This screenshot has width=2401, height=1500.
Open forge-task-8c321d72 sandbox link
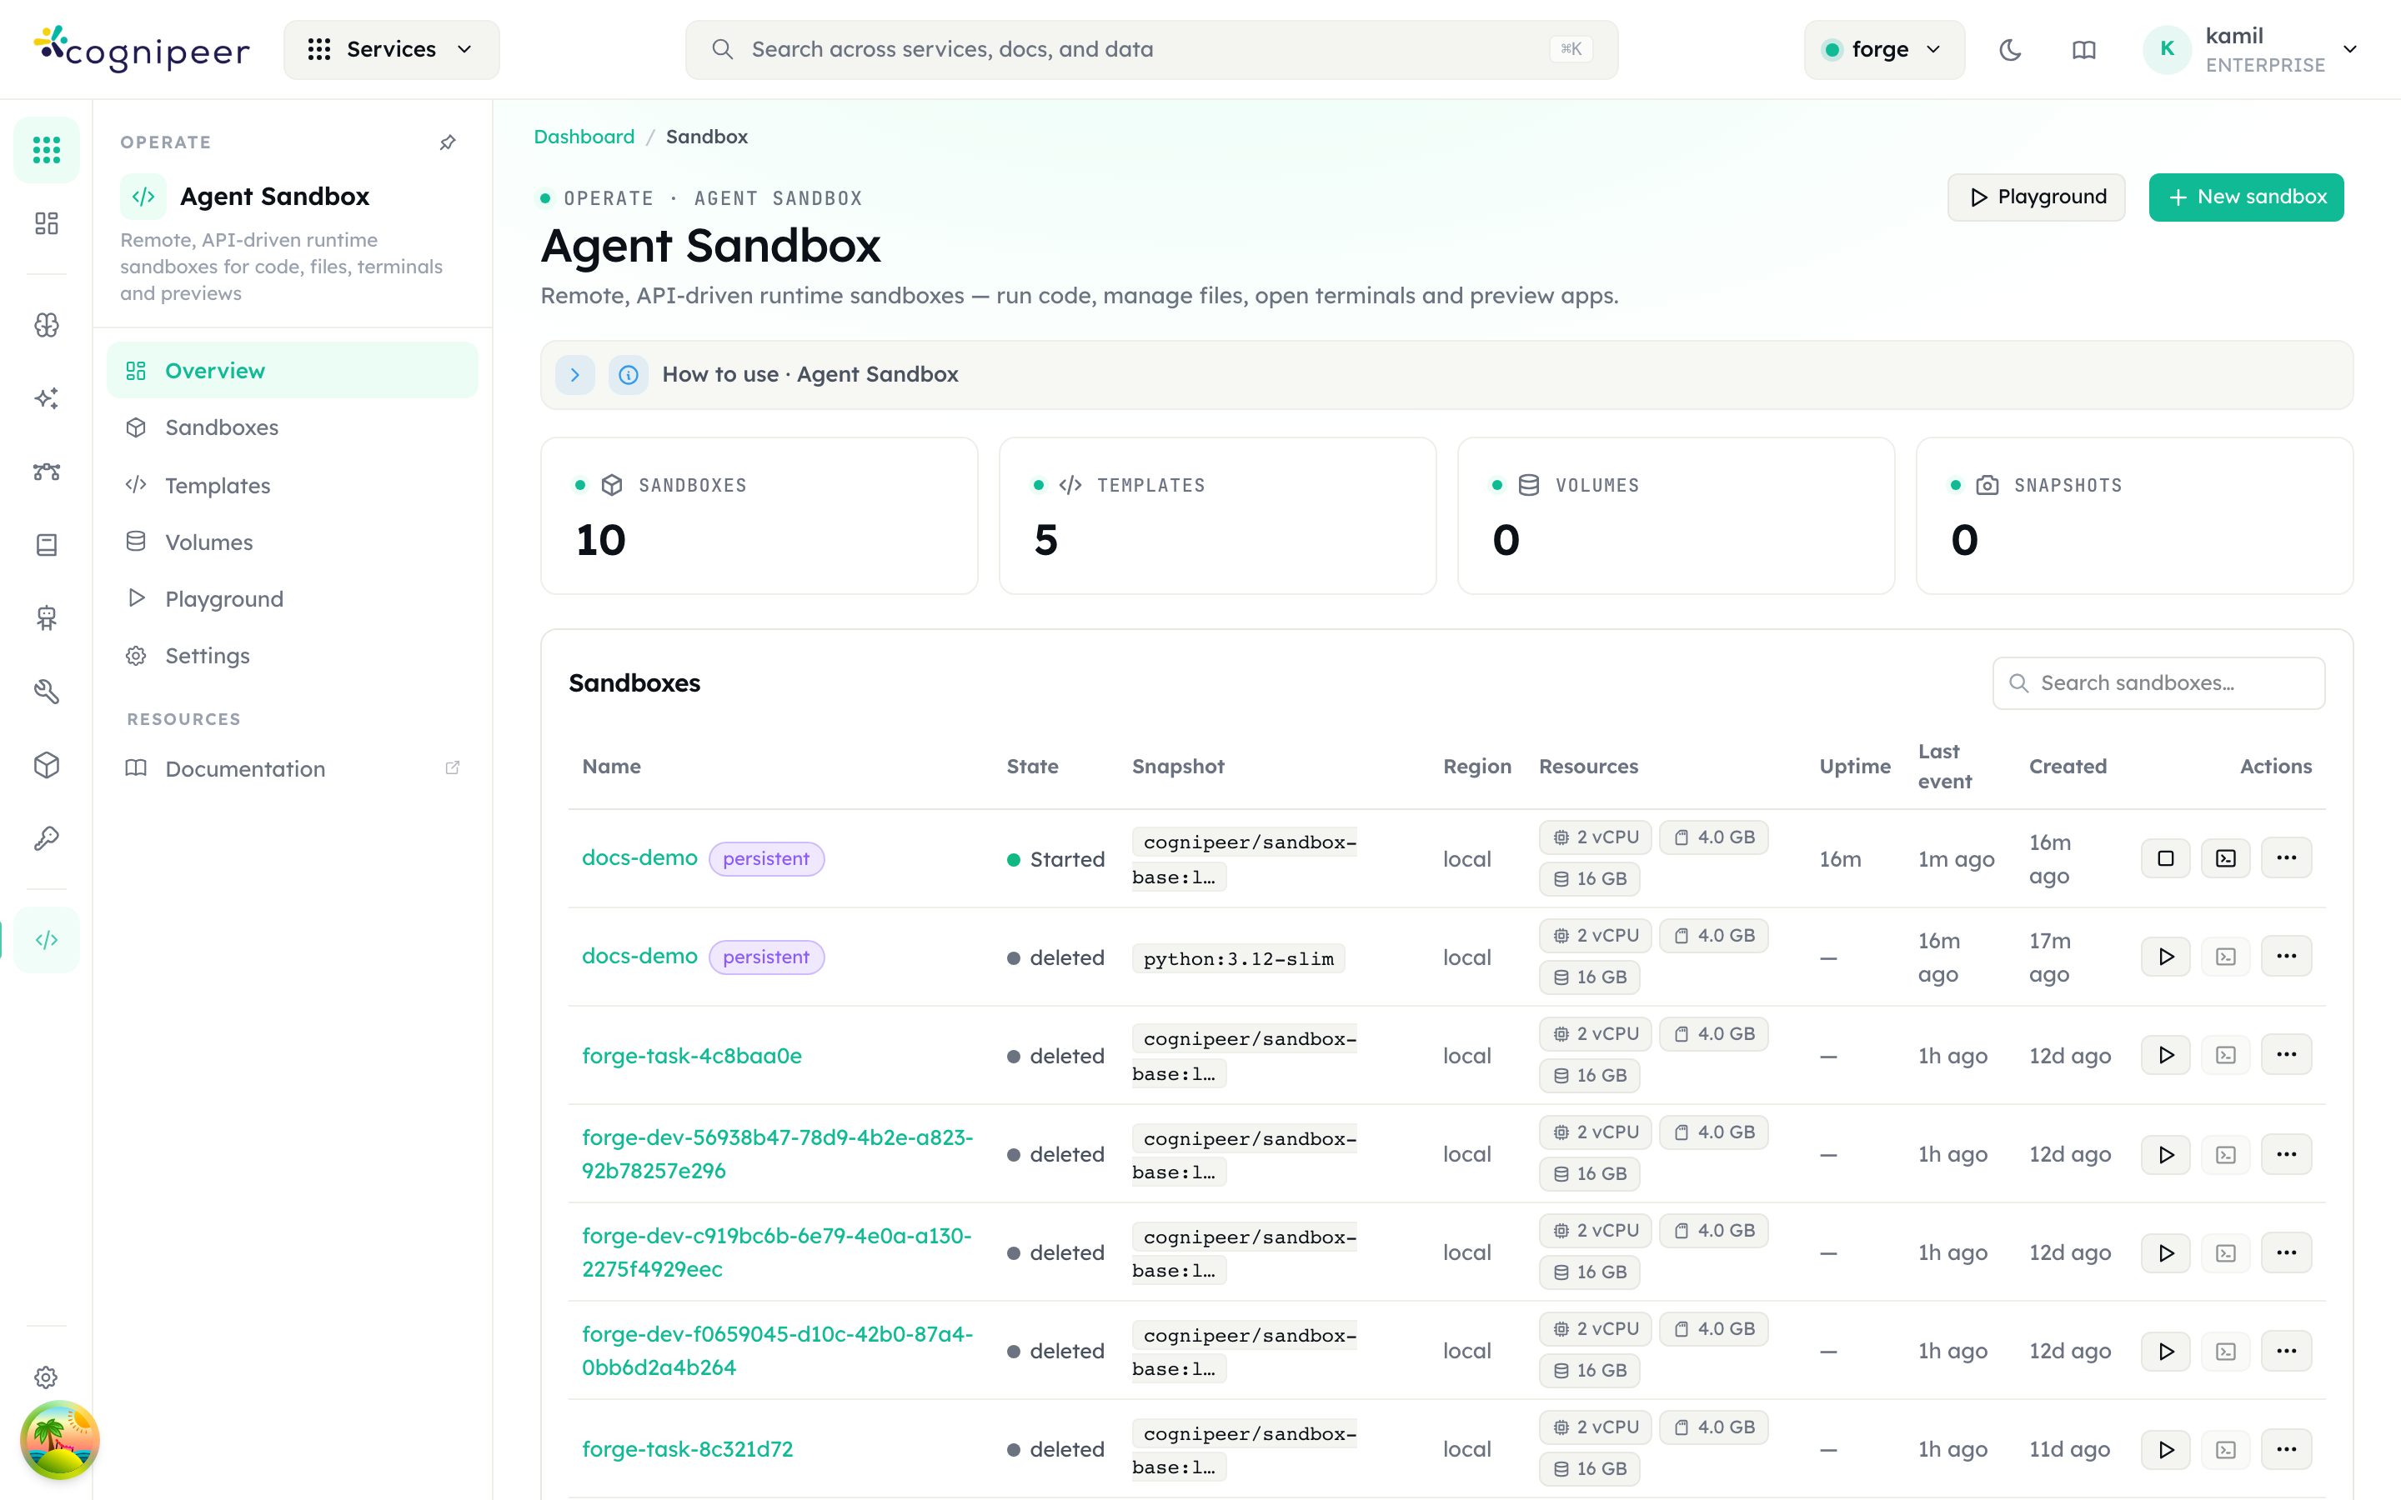point(688,1448)
